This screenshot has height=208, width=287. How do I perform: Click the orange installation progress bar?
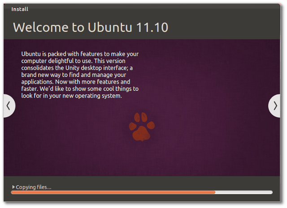pos(142,192)
